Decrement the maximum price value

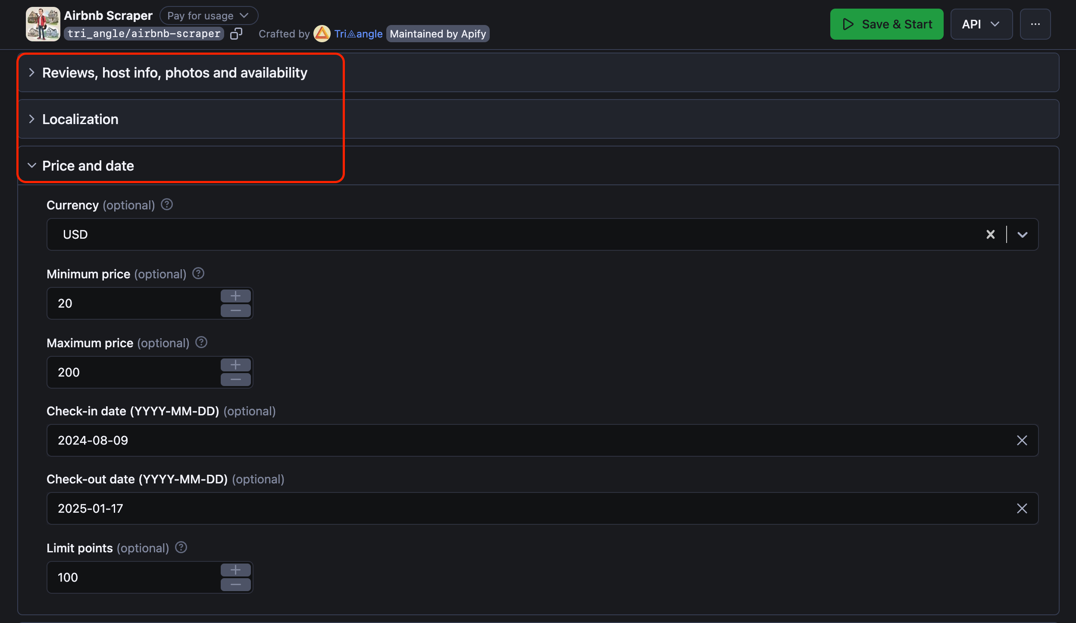pyautogui.click(x=235, y=379)
